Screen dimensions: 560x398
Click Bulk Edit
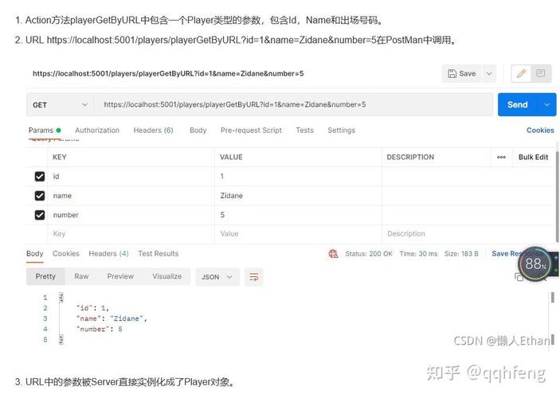[x=533, y=157]
